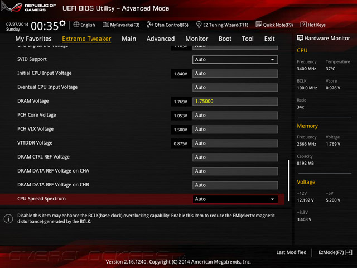Screen dimensions: 357x268
Task: Switch to the Tool tab
Action: (248, 39)
